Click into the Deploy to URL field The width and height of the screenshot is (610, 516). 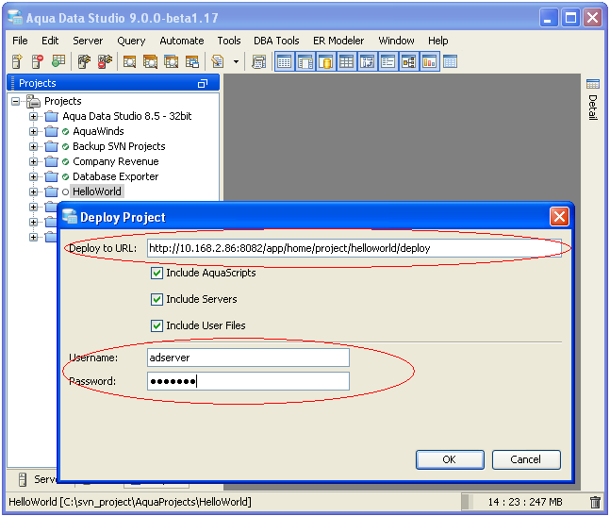tap(354, 248)
